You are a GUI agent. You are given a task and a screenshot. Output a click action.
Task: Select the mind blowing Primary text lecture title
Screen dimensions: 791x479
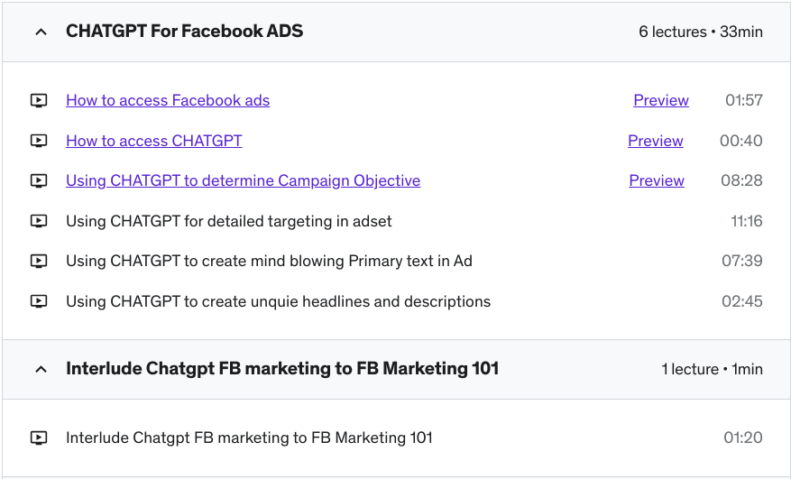click(269, 261)
